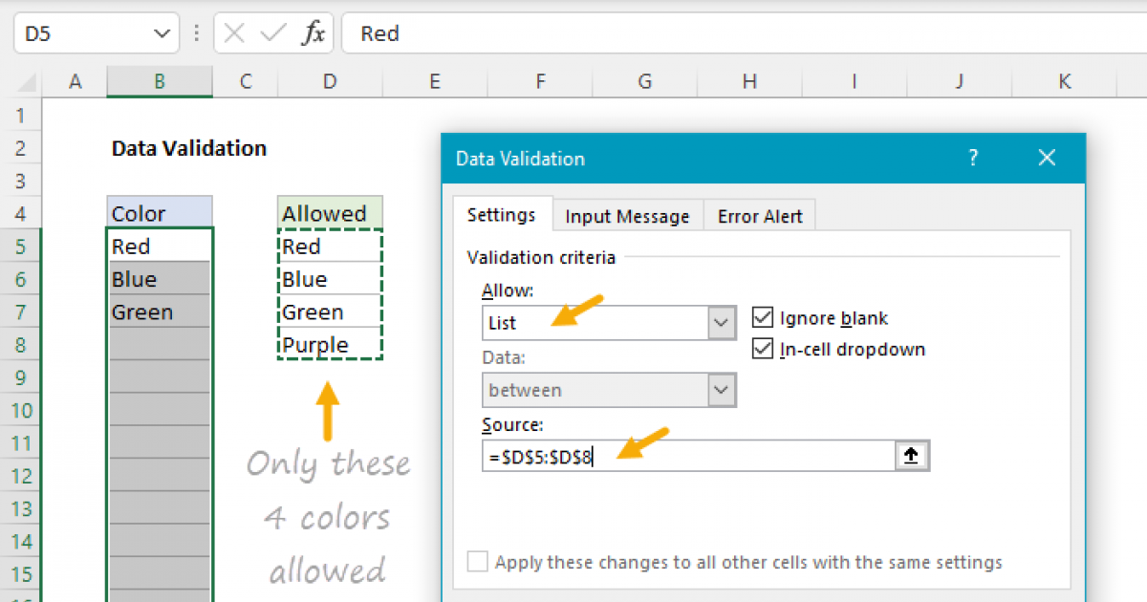This screenshot has height=602, width=1147.
Task: Close the Data Validation dialog
Action: coord(1047,158)
